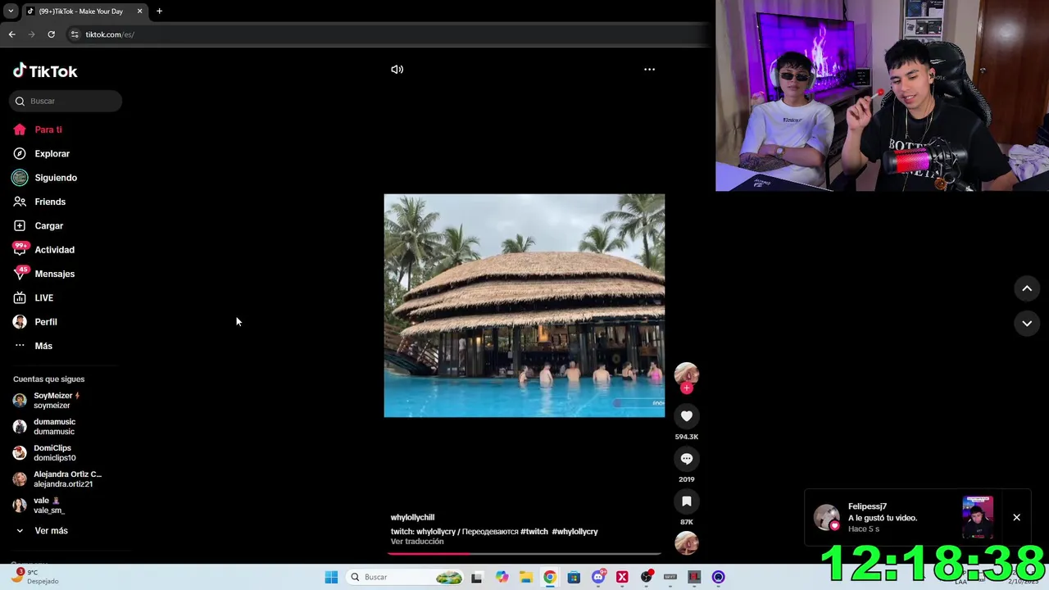Select the TikTok - Make Your Day tab
The width and height of the screenshot is (1049, 590).
coord(81,11)
